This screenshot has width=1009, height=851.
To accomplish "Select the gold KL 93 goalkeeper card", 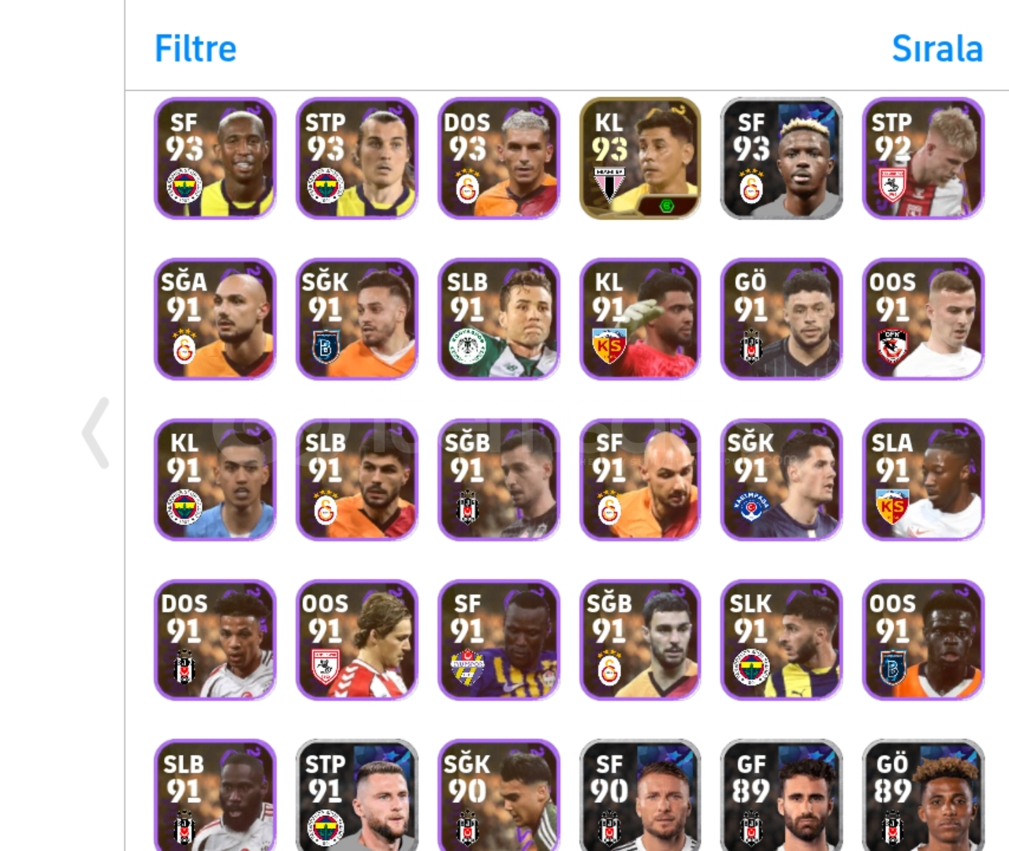I will [640, 158].
